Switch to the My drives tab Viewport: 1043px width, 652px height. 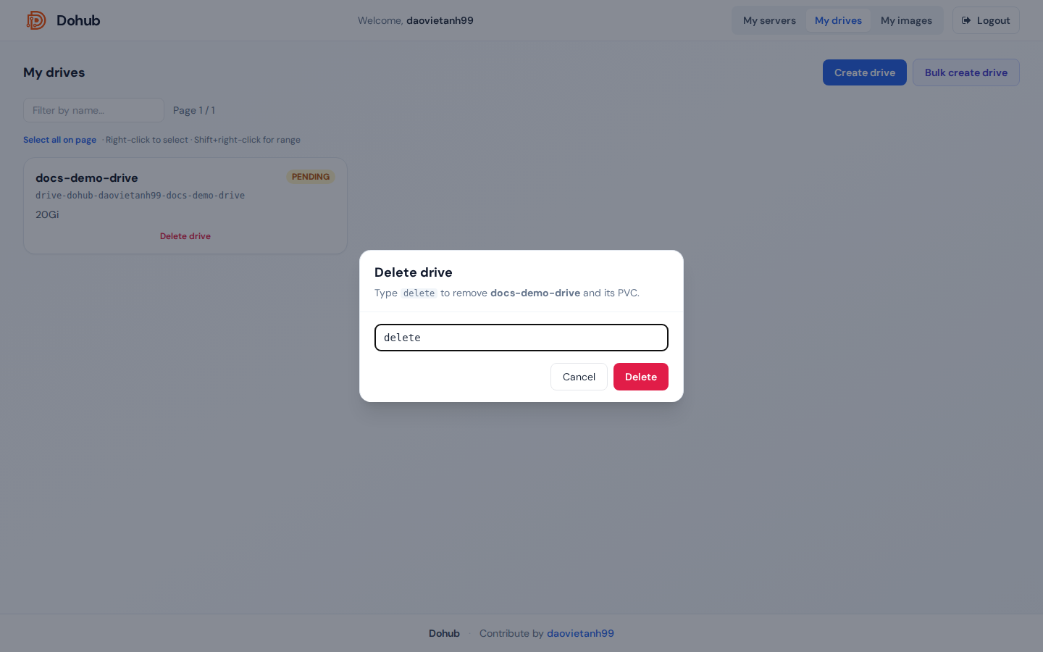click(x=838, y=20)
